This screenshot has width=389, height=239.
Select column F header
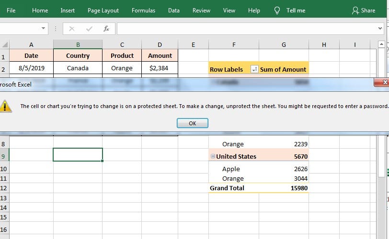(234, 44)
